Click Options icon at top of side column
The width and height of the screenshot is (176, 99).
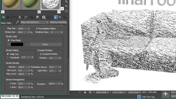click(66, 2)
